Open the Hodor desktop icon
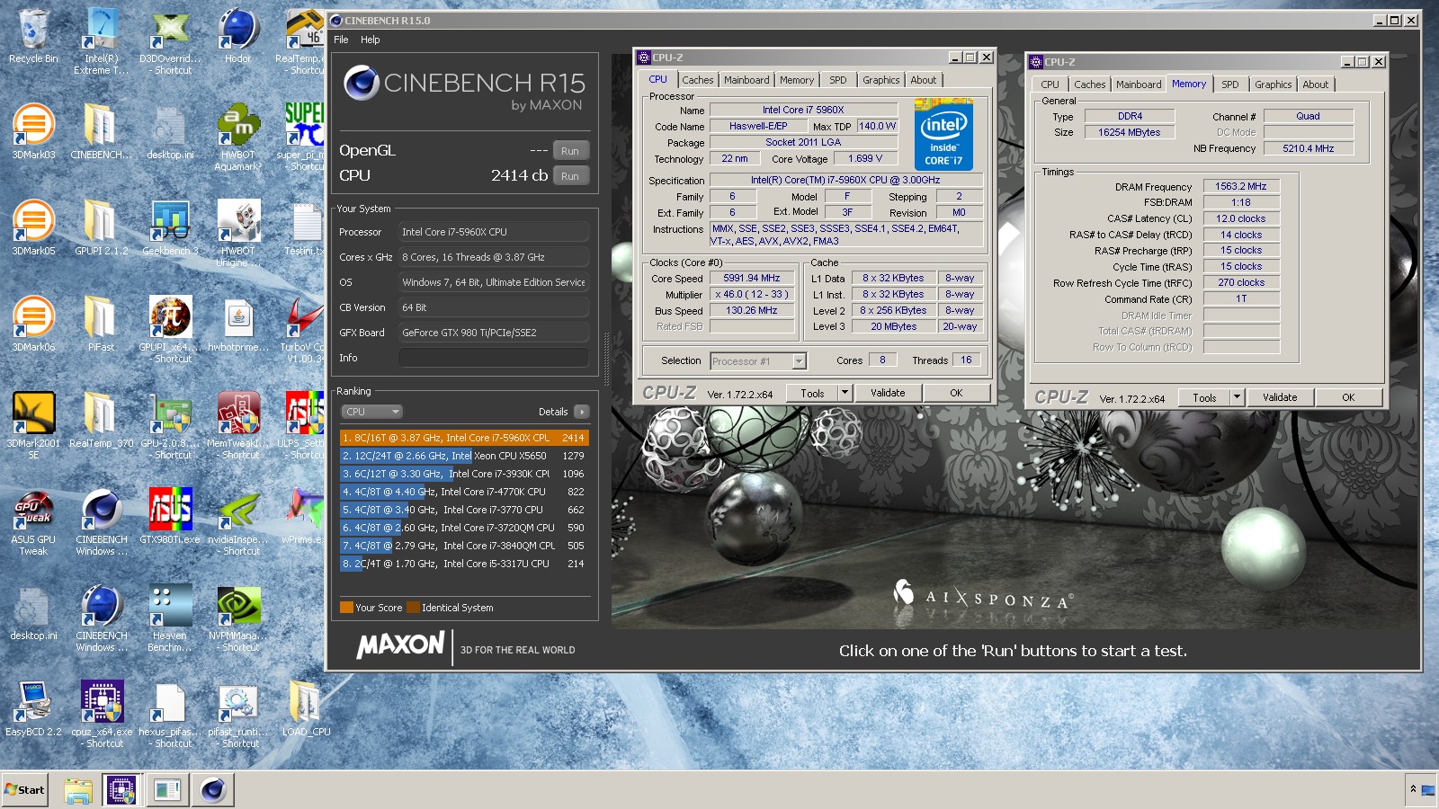 pyautogui.click(x=237, y=36)
